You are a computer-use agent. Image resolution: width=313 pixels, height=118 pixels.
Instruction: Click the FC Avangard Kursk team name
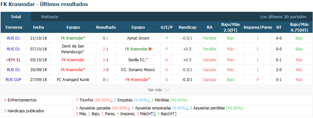tap(73, 80)
